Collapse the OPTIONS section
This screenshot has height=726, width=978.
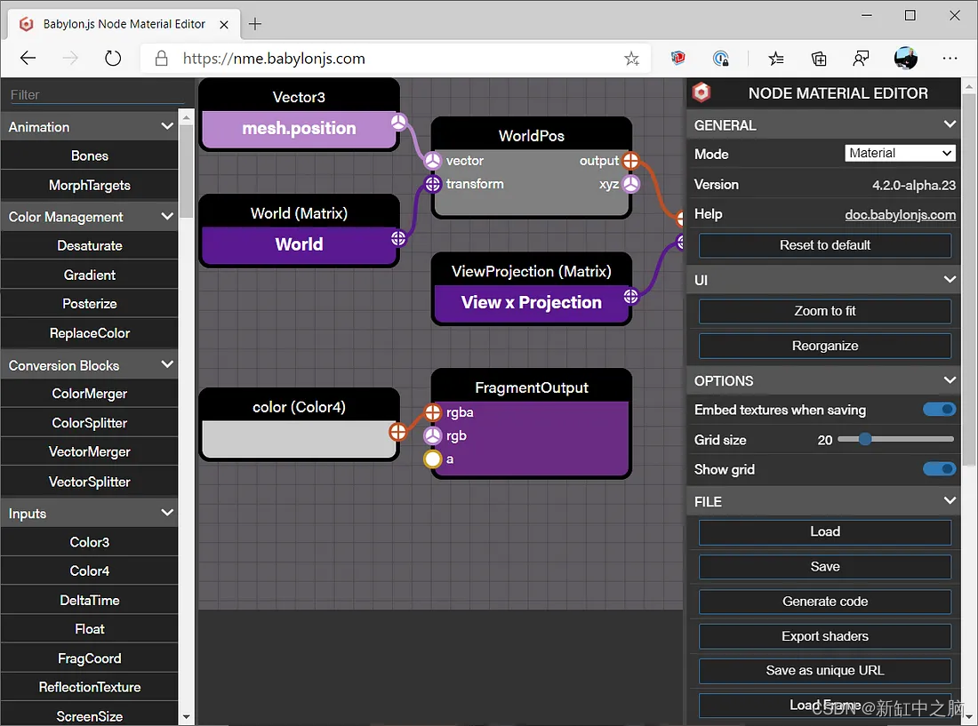[950, 380]
